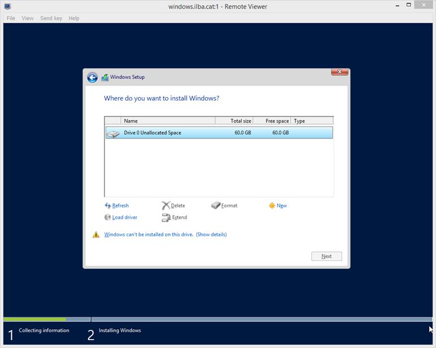Click the yellow warning triangle icon
Image resolution: width=436 pixels, height=348 pixels.
[96, 234]
